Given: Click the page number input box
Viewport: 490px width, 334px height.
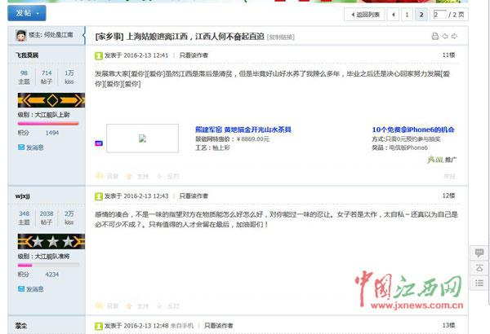Looking at the screenshot, I should tap(441, 15).
